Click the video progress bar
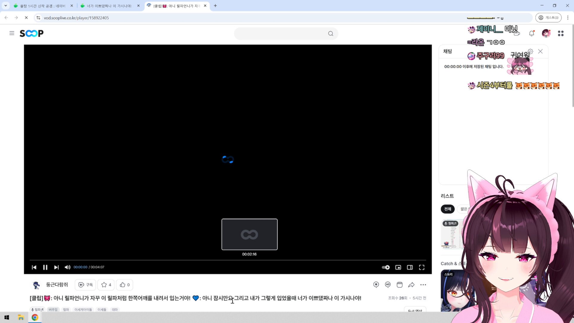Screen dimensions: 574x323 (227, 260)
